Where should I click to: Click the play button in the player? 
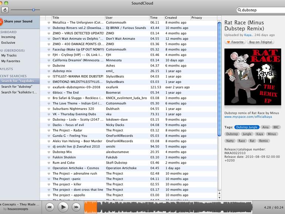pyautogui.click(x=63, y=207)
